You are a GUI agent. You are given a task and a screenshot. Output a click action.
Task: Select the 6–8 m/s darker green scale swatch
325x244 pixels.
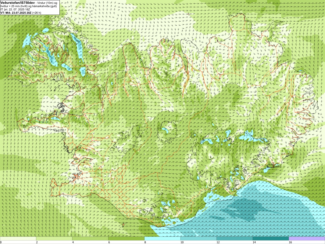tap(126, 239)
